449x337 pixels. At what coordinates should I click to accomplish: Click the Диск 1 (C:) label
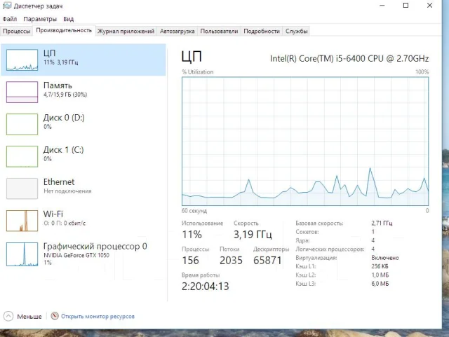(64, 150)
